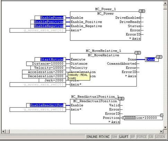Click the ÜB status bar indicator

click(151, 137)
